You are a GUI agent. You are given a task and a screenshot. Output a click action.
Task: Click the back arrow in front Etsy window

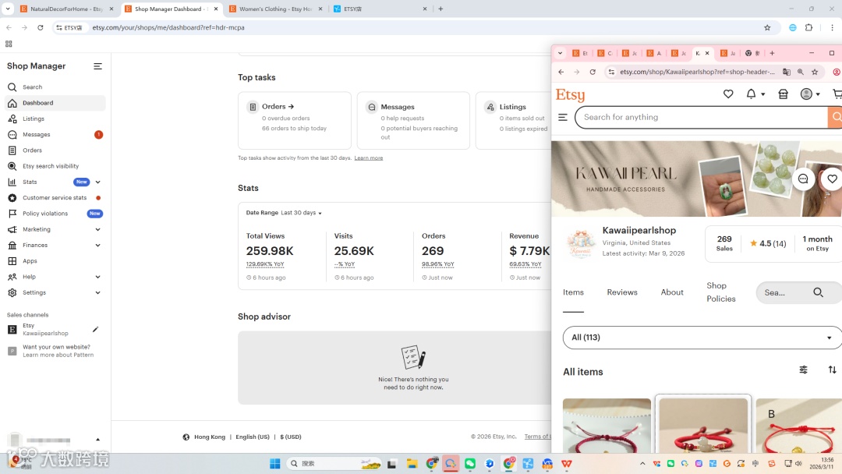561,72
